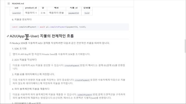Click list item '3. 지불 ID를 데이터베이스에 저장합니다.'
This screenshot has width=186, height=104.
click(33, 74)
